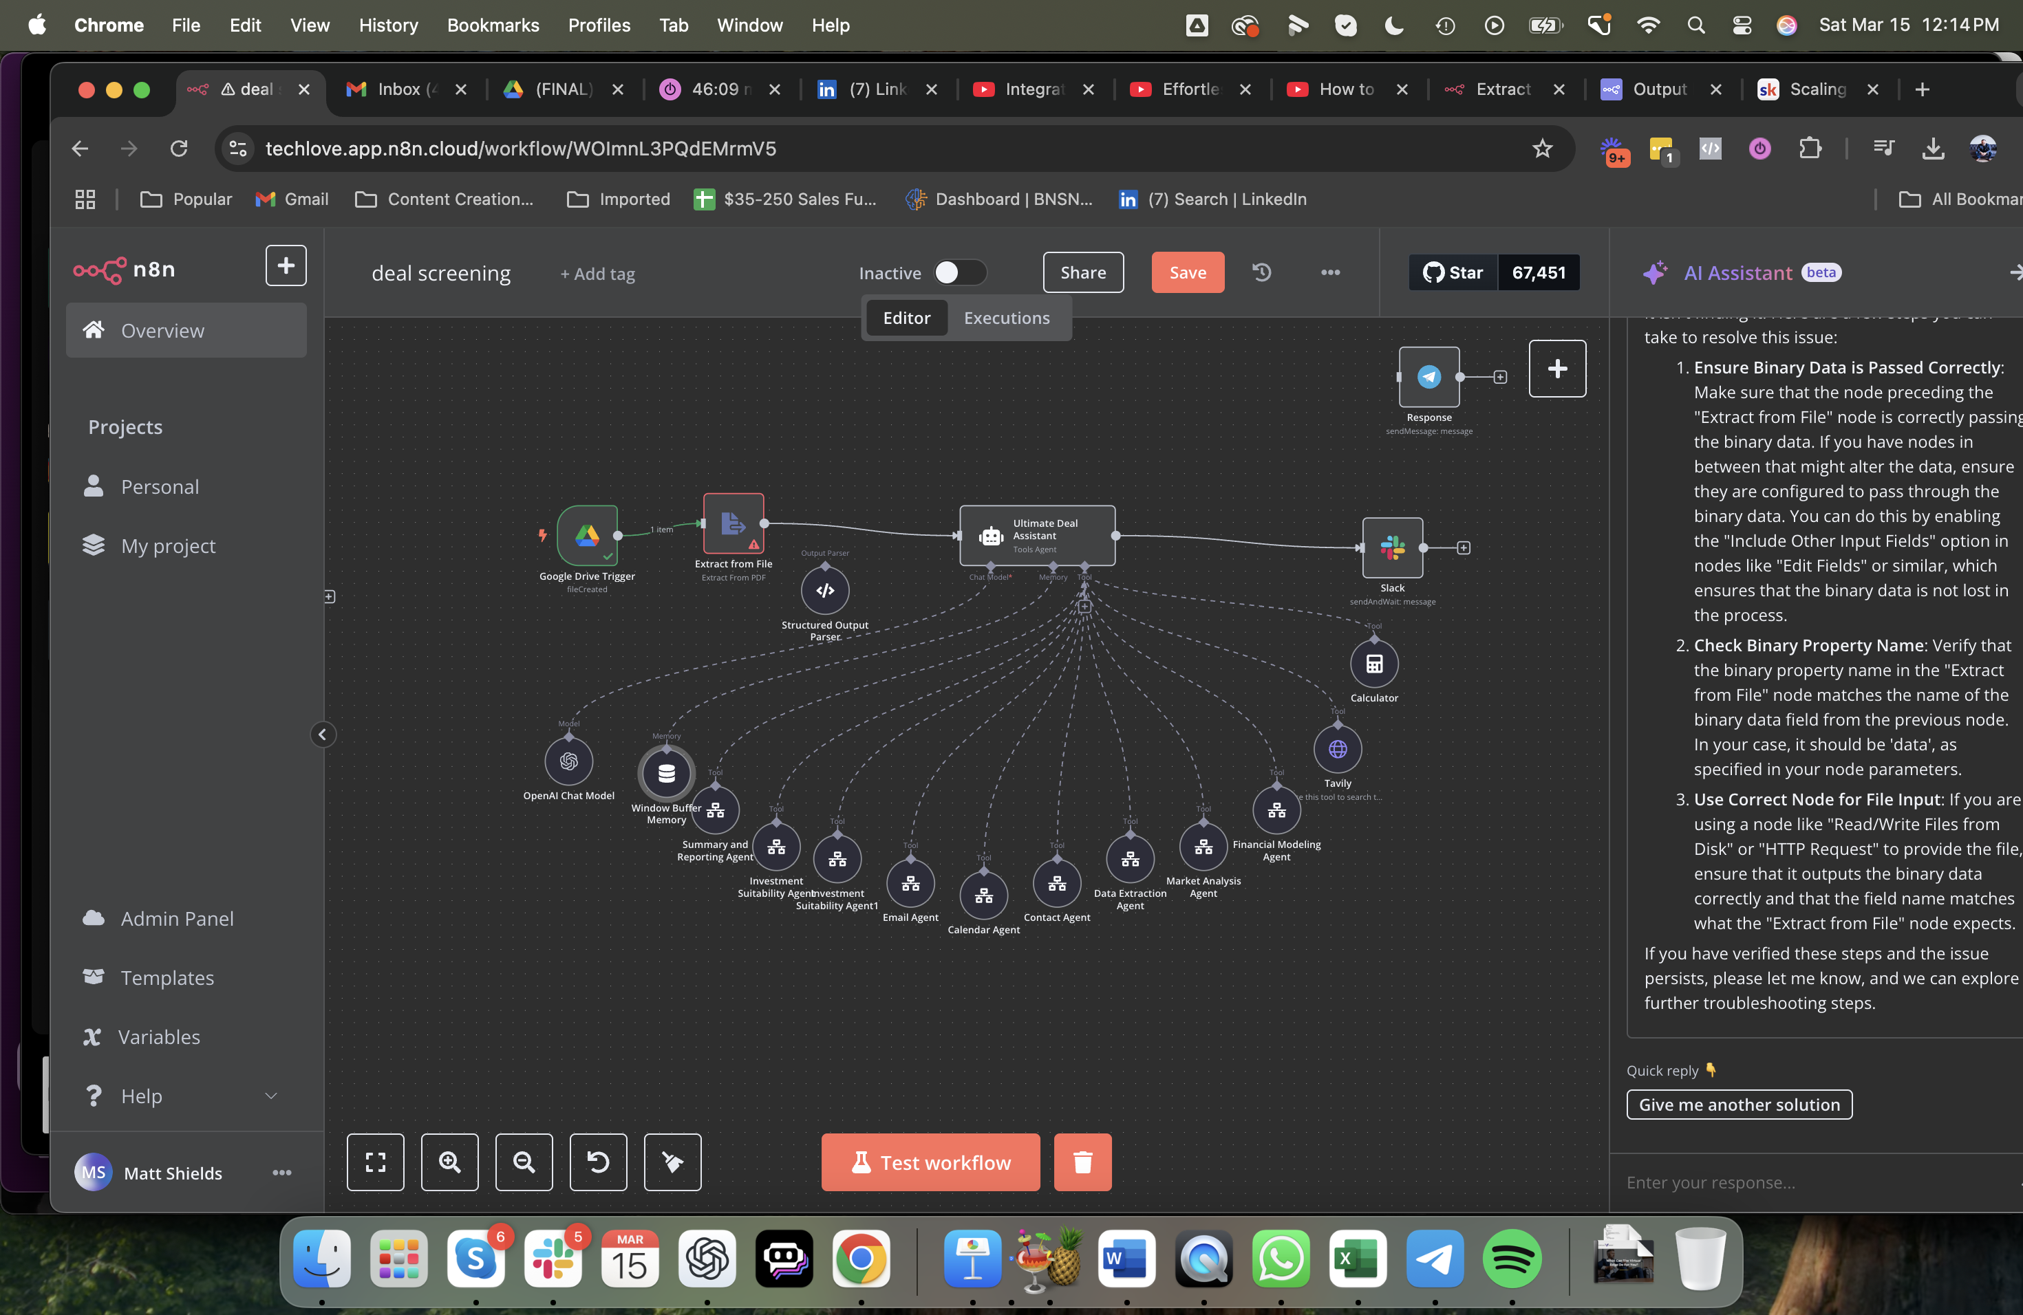Save the deal screening workflow
The height and width of the screenshot is (1315, 2023).
click(x=1188, y=272)
